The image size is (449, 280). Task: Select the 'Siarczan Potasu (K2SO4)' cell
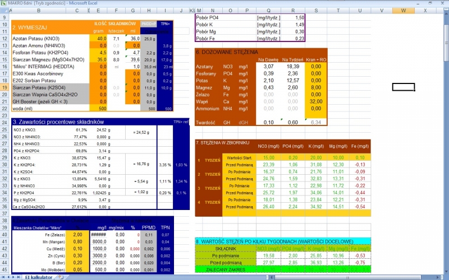(x=51, y=88)
